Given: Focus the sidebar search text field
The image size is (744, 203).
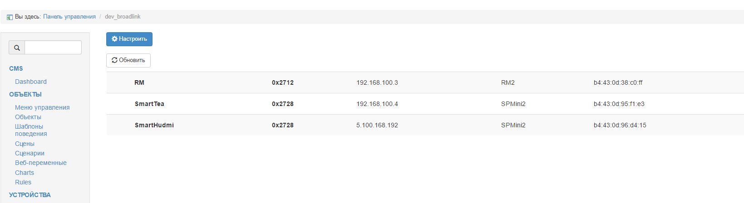Looking at the screenshot, I should pyautogui.click(x=53, y=48).
